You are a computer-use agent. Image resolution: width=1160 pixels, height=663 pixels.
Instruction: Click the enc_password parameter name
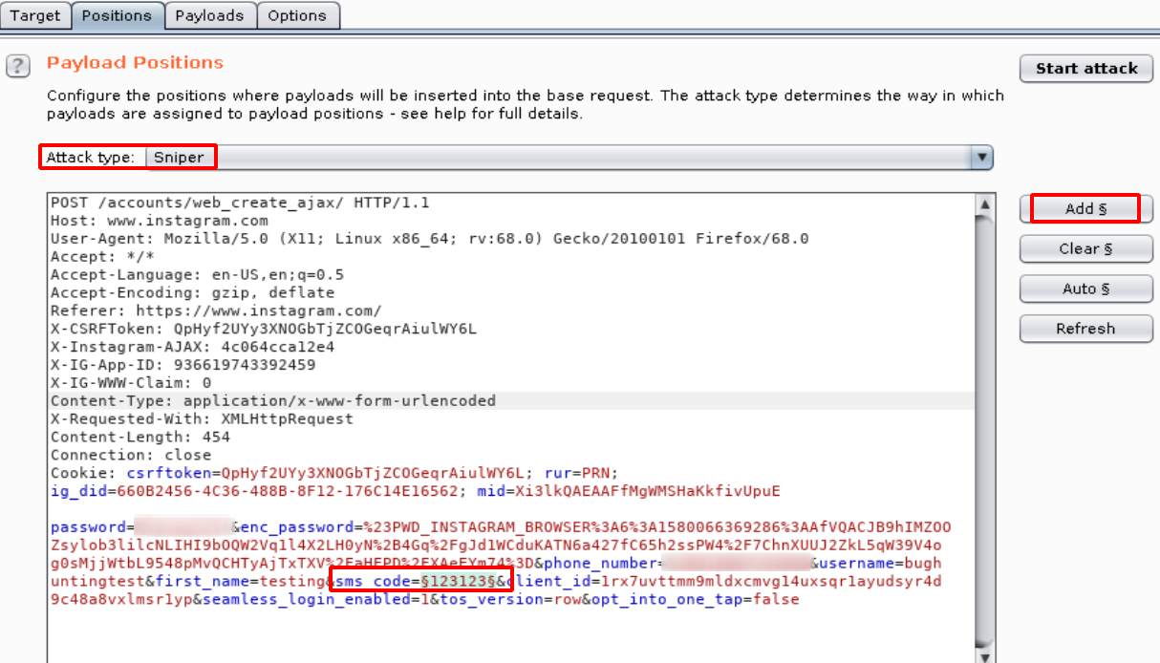pos(296,527)
